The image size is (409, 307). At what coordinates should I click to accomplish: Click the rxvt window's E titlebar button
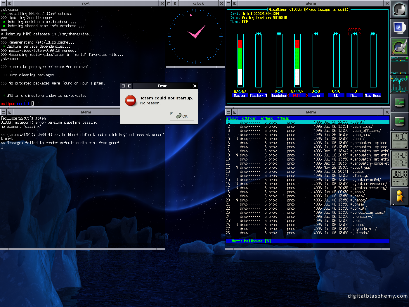point(10,4)
